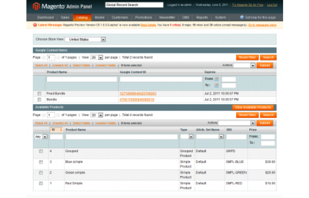Image resolution: width=309 pixels, height=198 pixels.
Task: Click Unselect Visible in Available Products
Action: pos(105,123)
